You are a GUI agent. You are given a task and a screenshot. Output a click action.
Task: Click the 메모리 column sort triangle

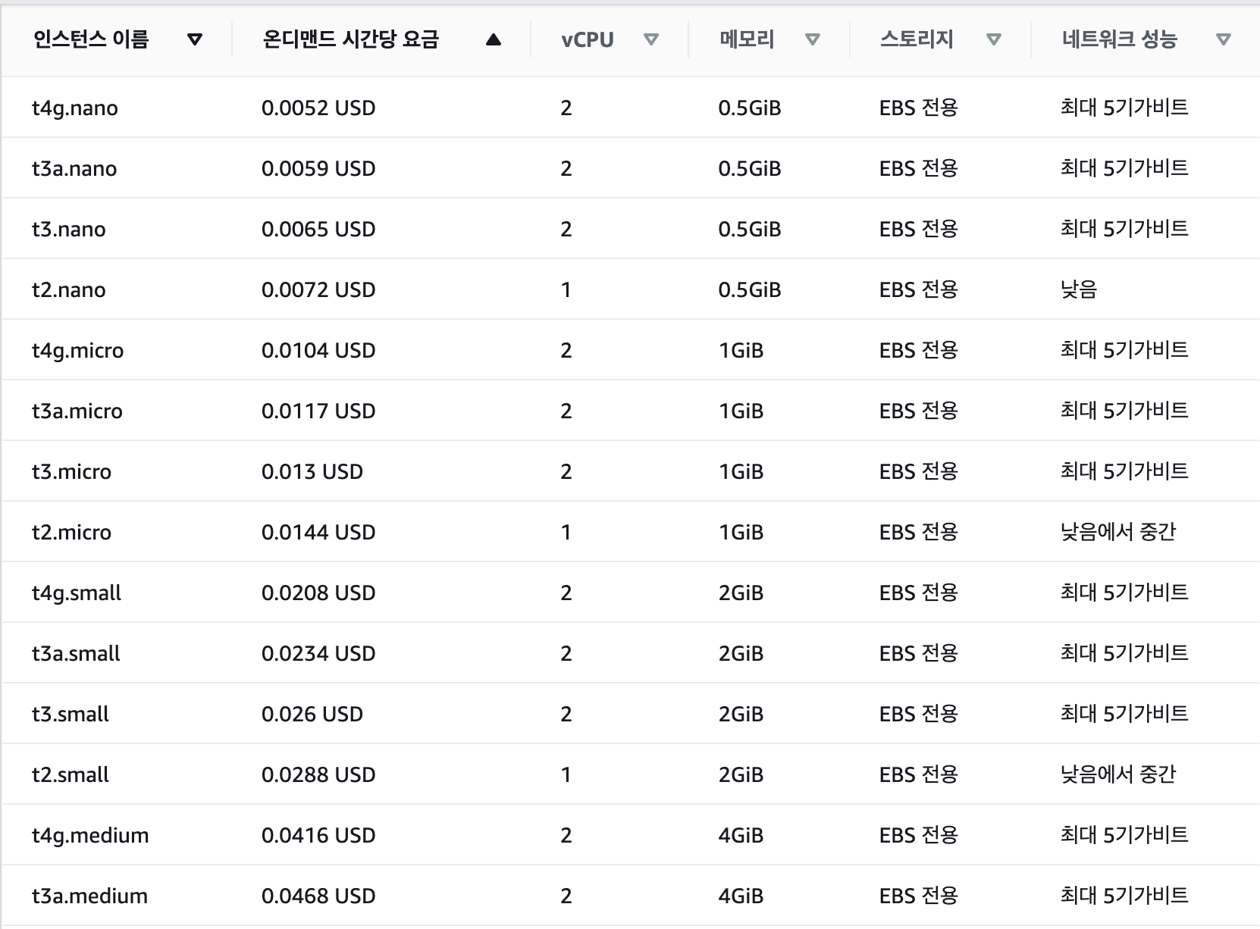click(x=813, y=39)
